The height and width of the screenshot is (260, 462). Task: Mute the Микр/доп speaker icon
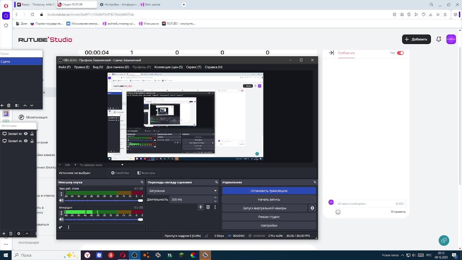[61, 220]
